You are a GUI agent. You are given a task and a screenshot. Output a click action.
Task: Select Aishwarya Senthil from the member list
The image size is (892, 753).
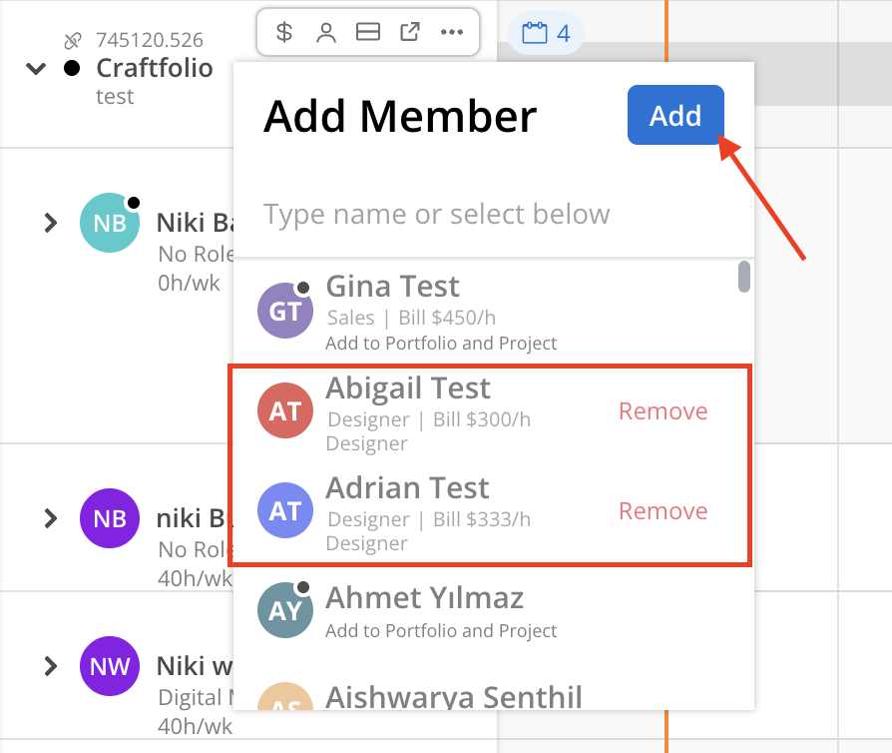pos(453,697)
